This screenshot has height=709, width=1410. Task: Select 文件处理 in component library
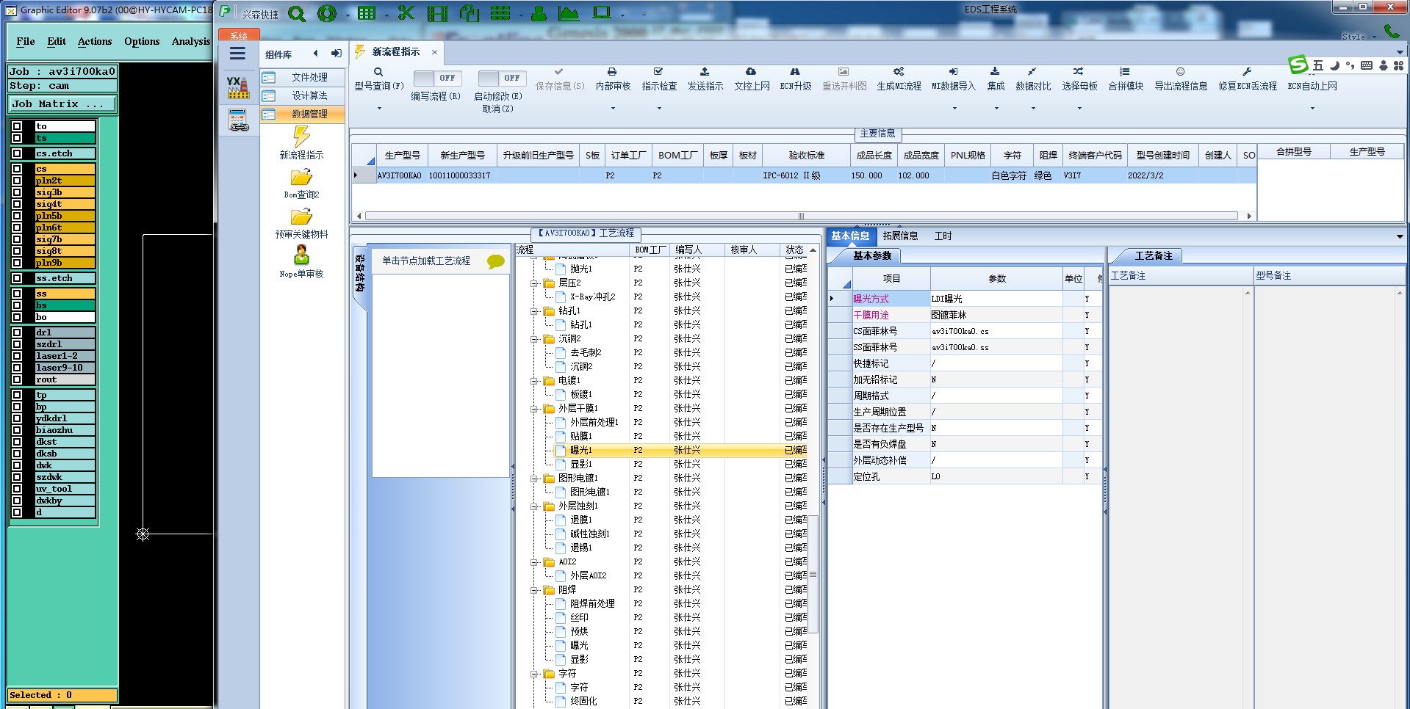pos(302,77)
